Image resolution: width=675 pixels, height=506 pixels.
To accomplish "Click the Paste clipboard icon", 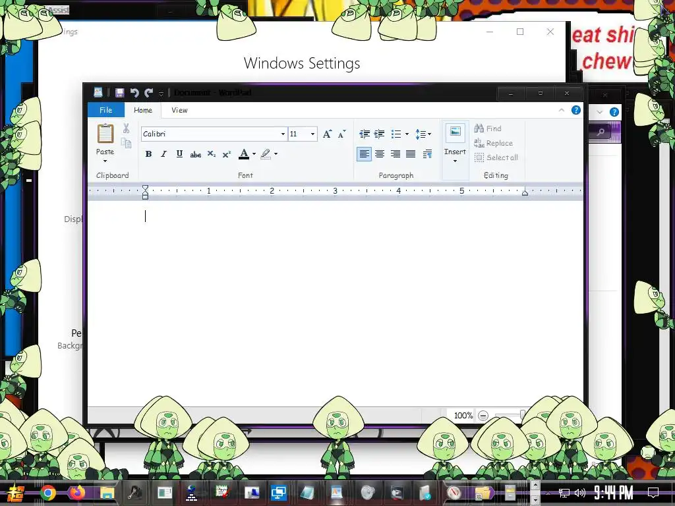I will point(105,134).
